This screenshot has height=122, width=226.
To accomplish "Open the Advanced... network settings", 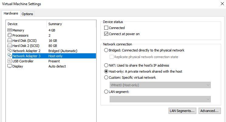I will pyautogui.click(x=210, y=111).
